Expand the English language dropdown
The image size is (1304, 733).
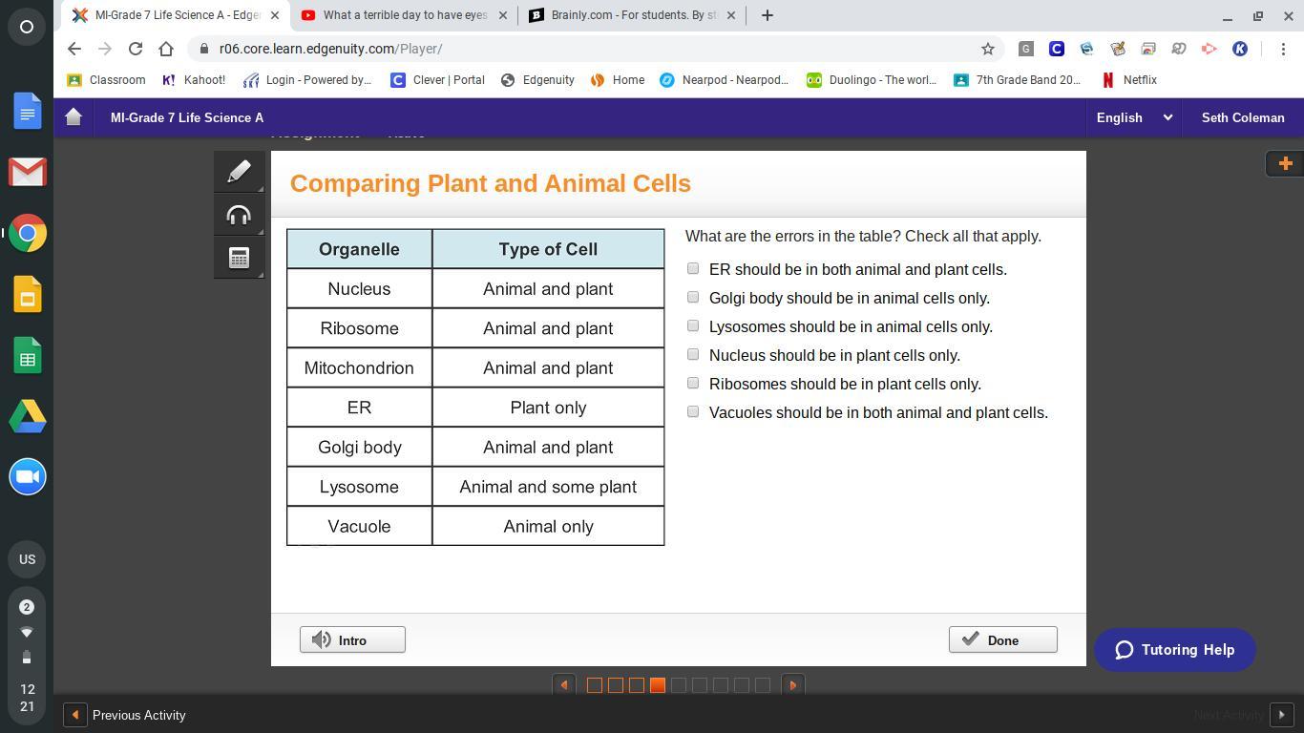[x=1134, y=117]
